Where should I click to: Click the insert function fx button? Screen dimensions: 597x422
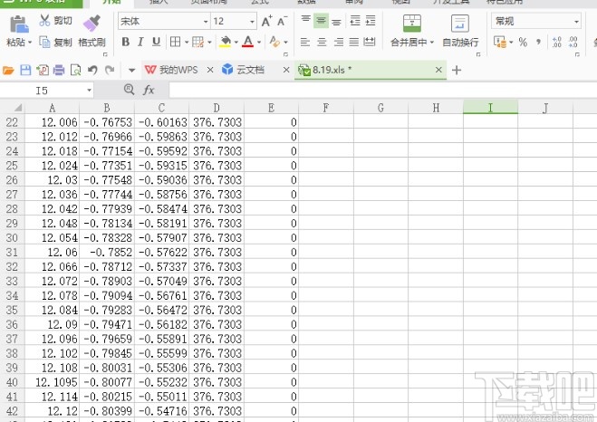click(149, 90)
